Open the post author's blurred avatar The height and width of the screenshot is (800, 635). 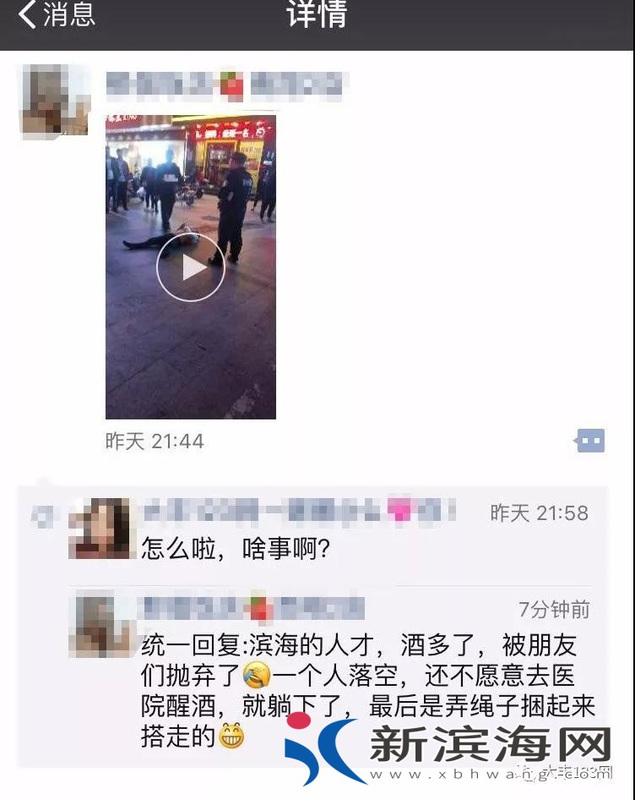pyautogui.click(x=56, y=101)
